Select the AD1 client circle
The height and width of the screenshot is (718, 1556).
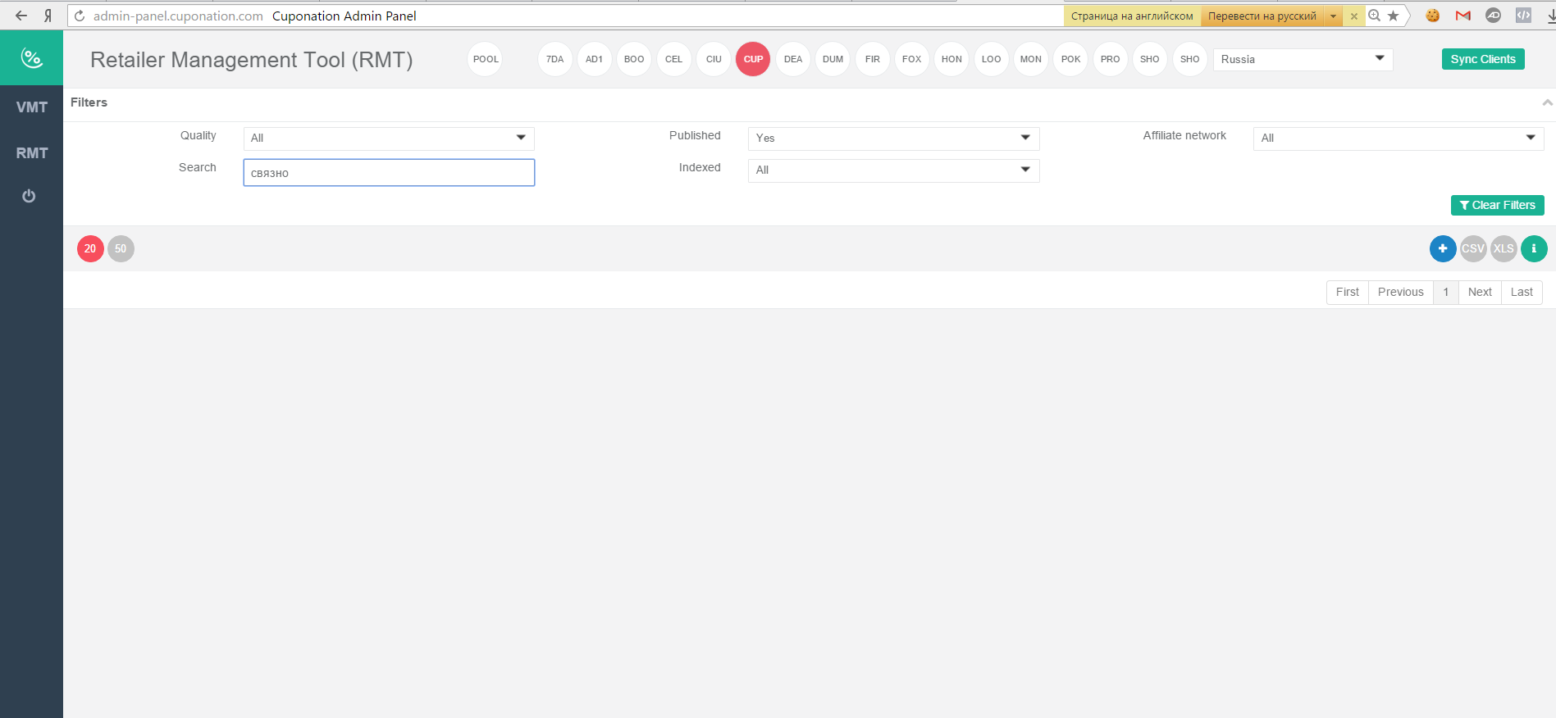pos(595,59)
